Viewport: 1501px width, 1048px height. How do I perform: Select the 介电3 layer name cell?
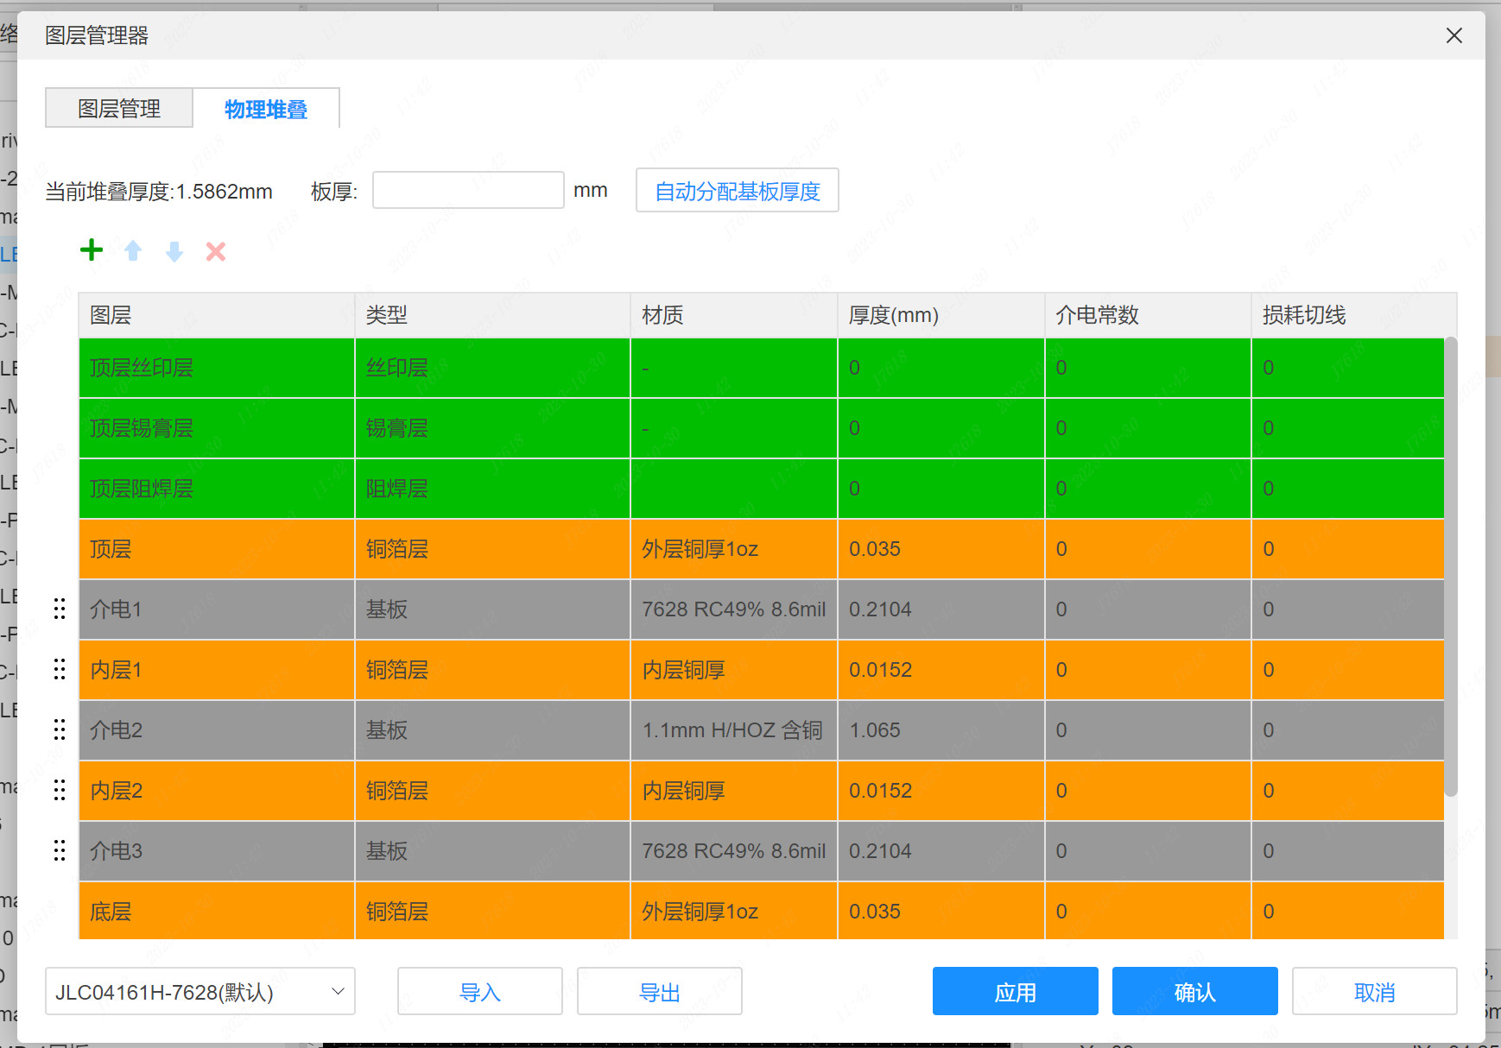(x=217, y=851)
